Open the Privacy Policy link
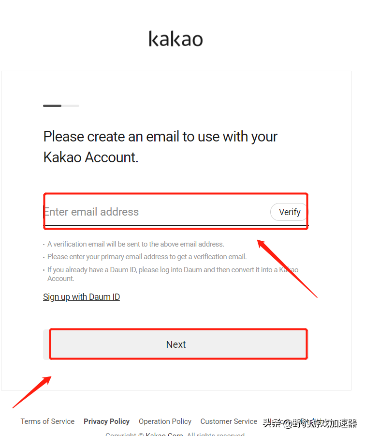 pyautogui.click(x=106, y=421)
